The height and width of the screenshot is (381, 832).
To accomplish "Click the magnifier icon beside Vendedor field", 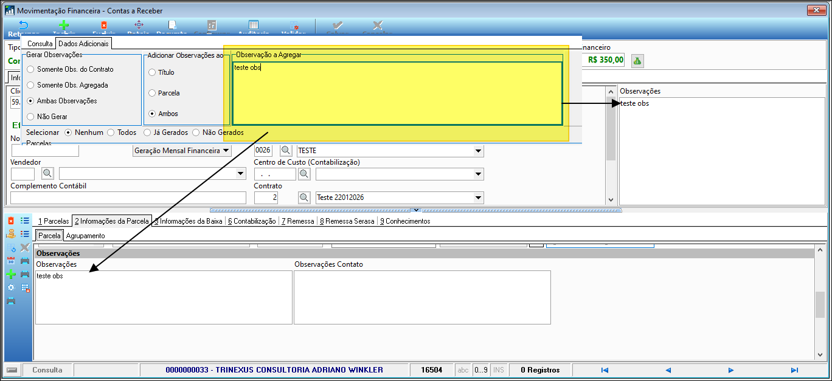I will click(47, 174).
